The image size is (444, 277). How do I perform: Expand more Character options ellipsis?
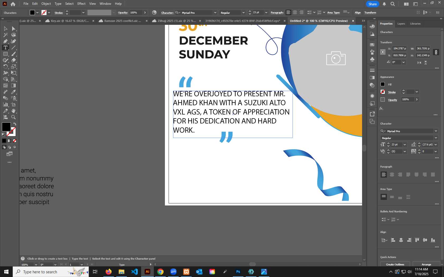coord(437,158)
